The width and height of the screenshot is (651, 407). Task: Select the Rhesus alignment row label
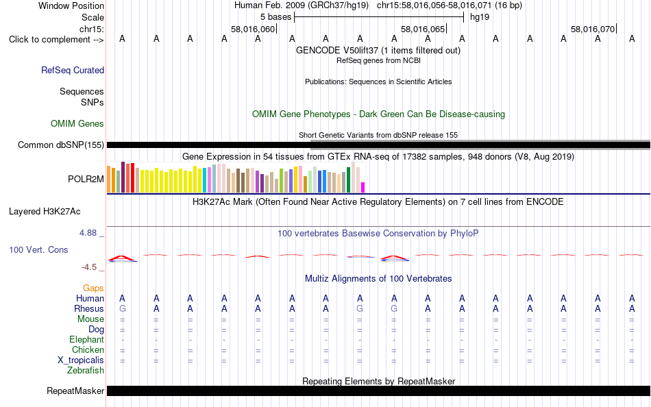[x=89, y=308]
